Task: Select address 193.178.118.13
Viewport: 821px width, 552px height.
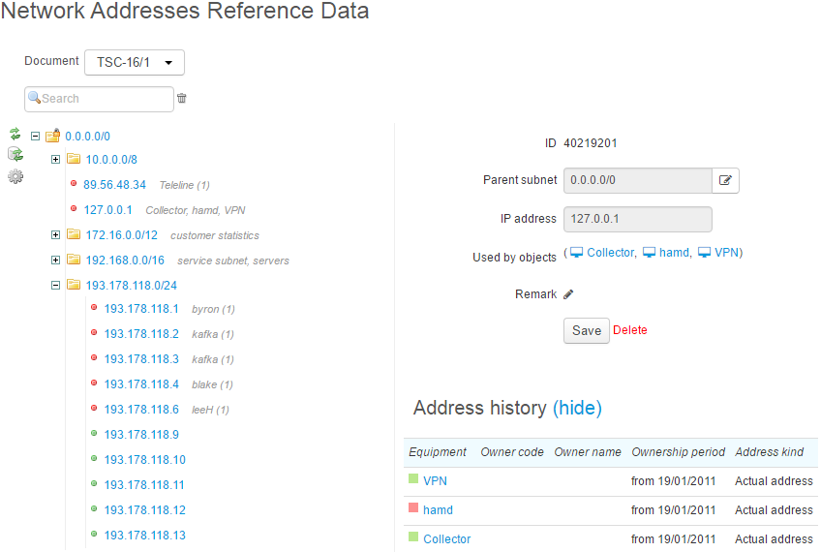Action: click(145, 535)
